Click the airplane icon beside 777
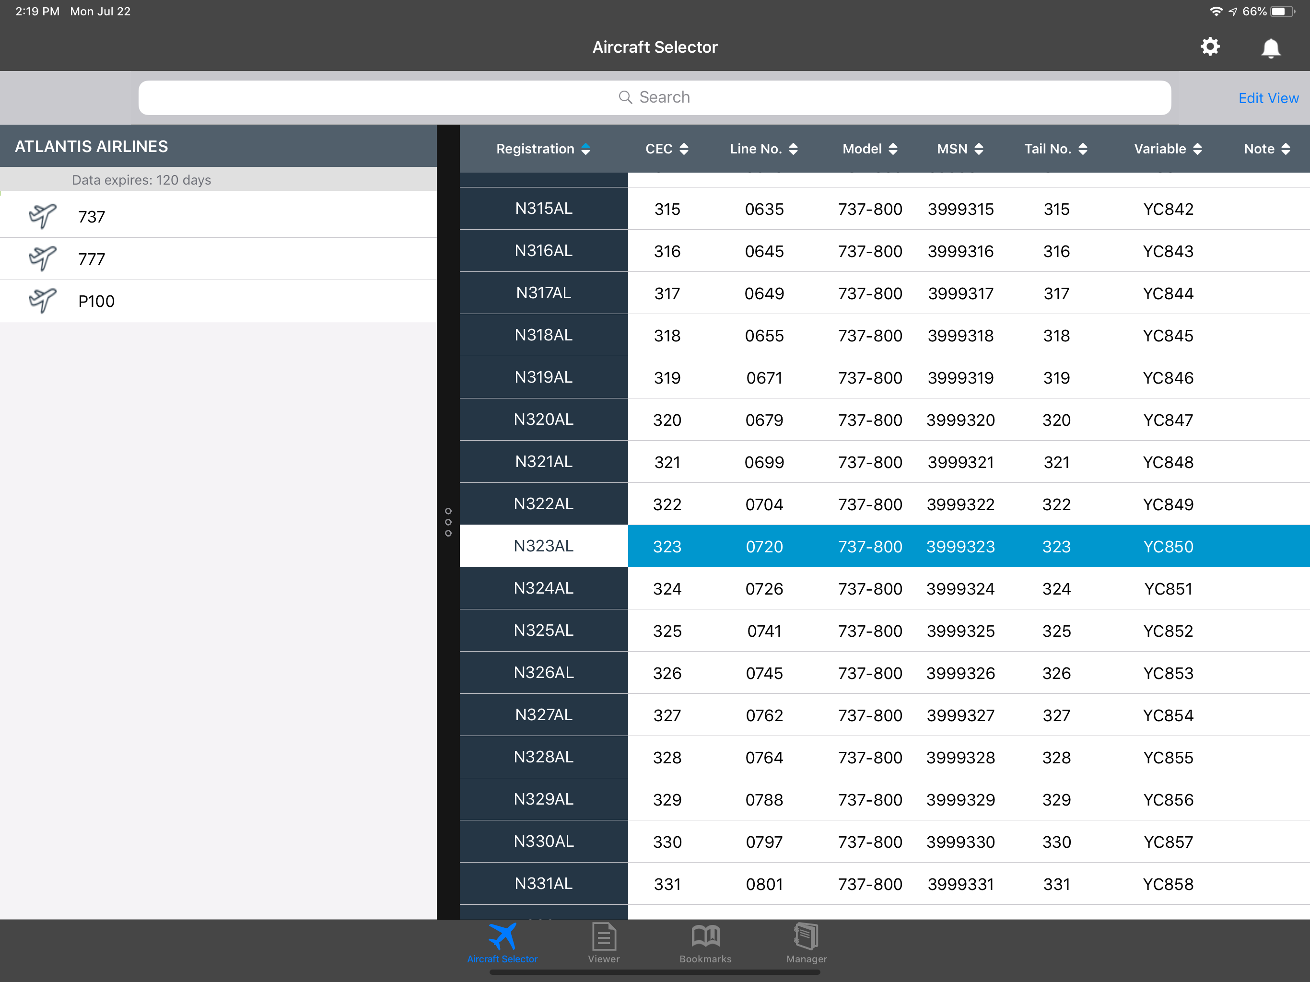Image resolution: width=1310 pixels, height=982 pixels. 43,258
